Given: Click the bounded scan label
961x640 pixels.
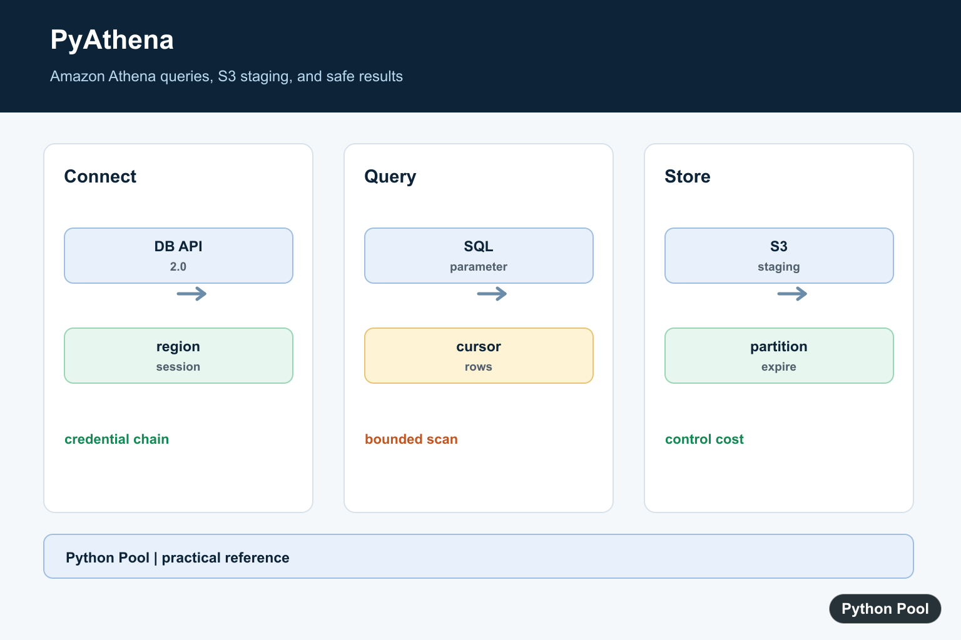Looking at the screenshot, I should coord(412,439).
